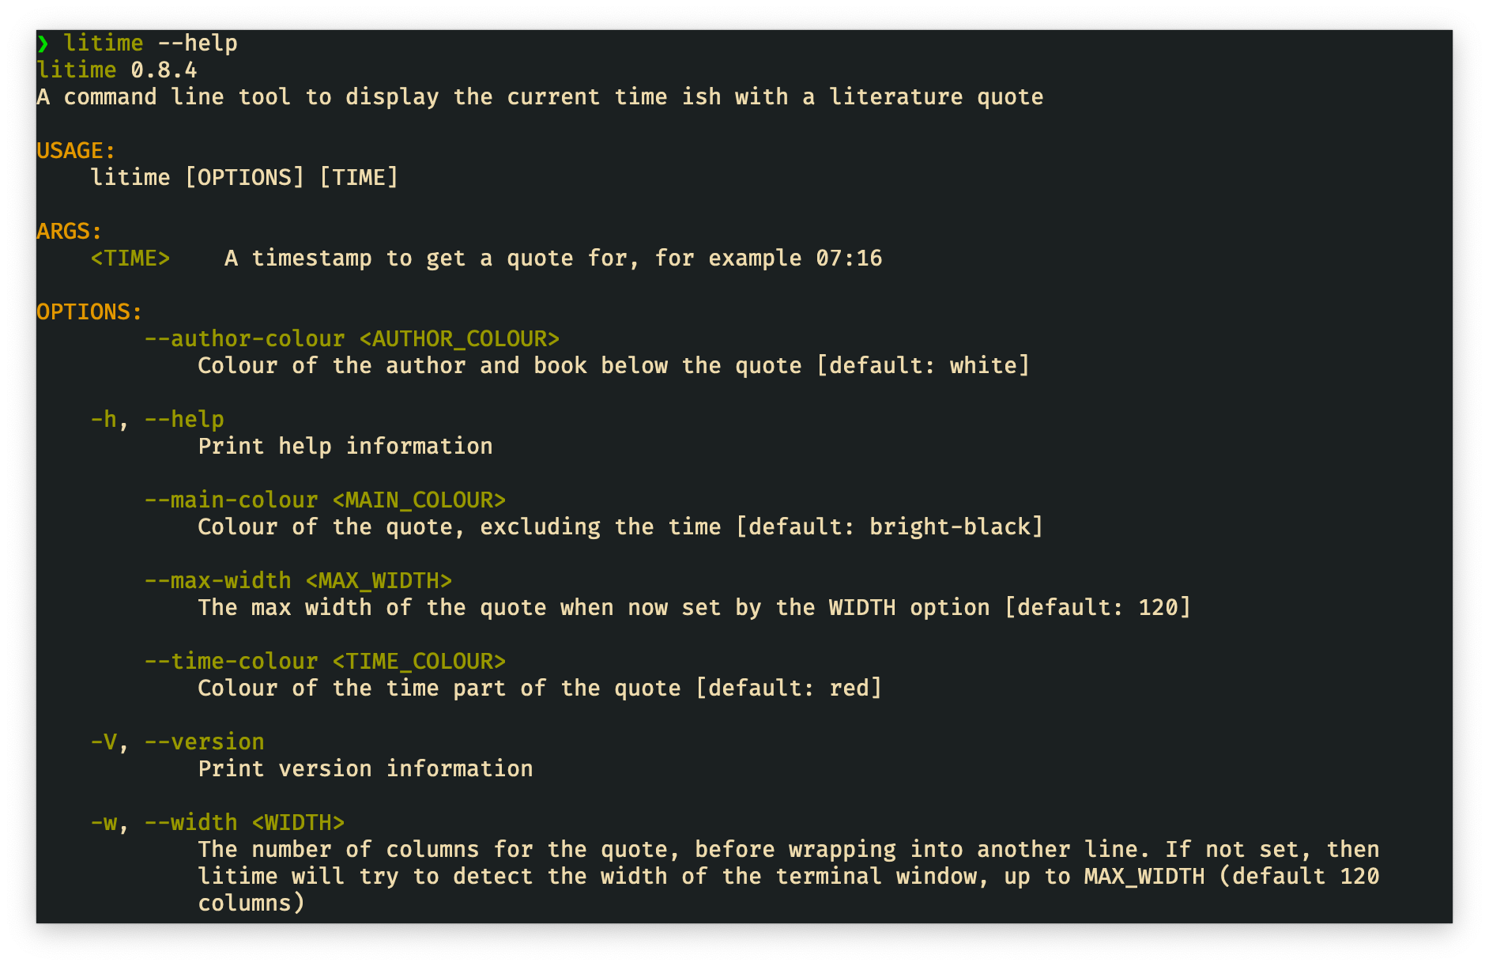The width and height of the screenshot is (1489, 966).
Task: Click the --width option flag
Action: [x=190, y=823]
